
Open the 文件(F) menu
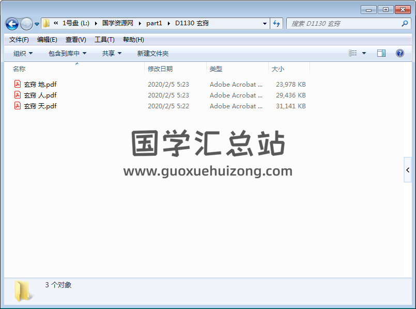point(19,40)
